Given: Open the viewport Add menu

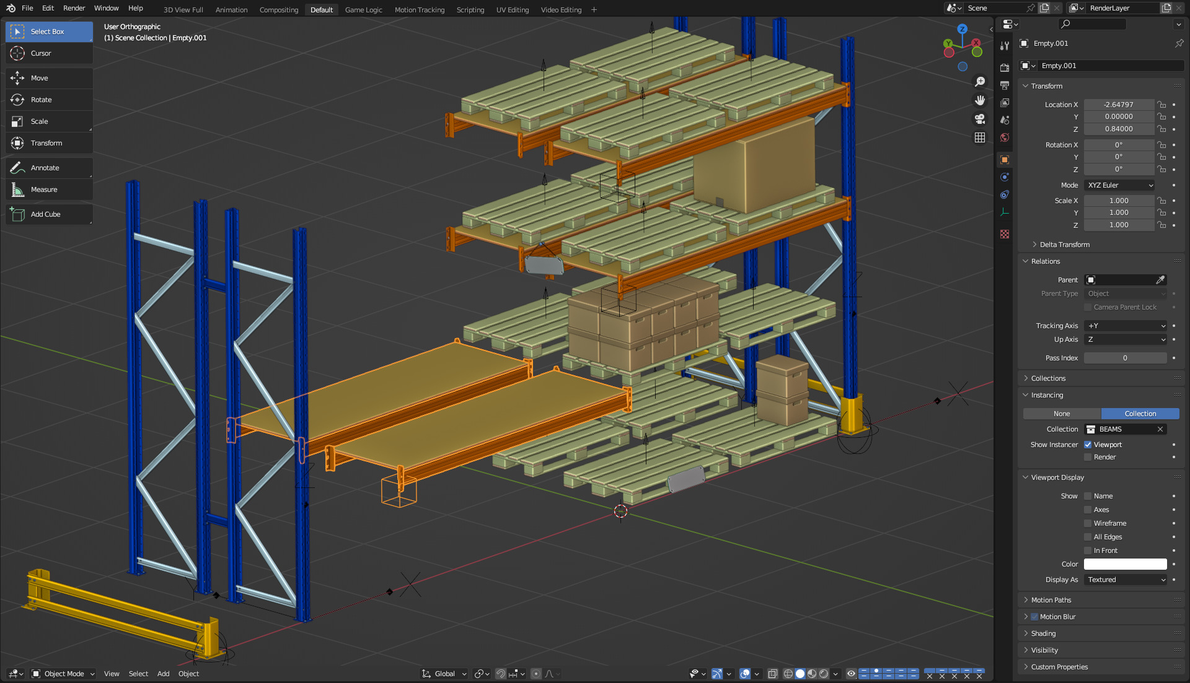Looking at the screenshot, I should [x=163, y=674].
